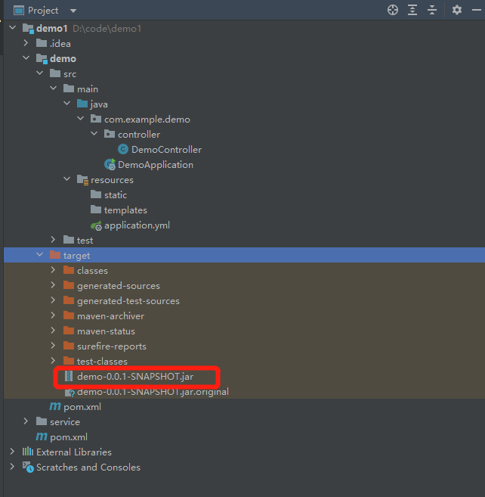Select the .idea folder label
485x497 pixels.
click(60, 43)
